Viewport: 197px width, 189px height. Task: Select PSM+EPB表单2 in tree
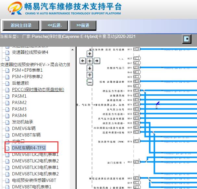coord(27,77)
